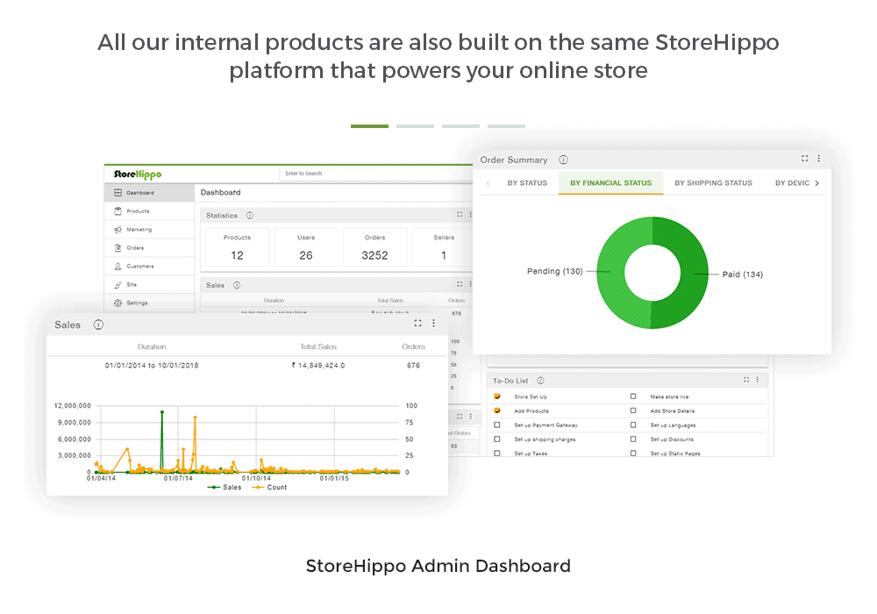Screen dimensions: 877x614
Task: Expand Statistics panel to fullscreen
Action: click(x=460, y=214)
